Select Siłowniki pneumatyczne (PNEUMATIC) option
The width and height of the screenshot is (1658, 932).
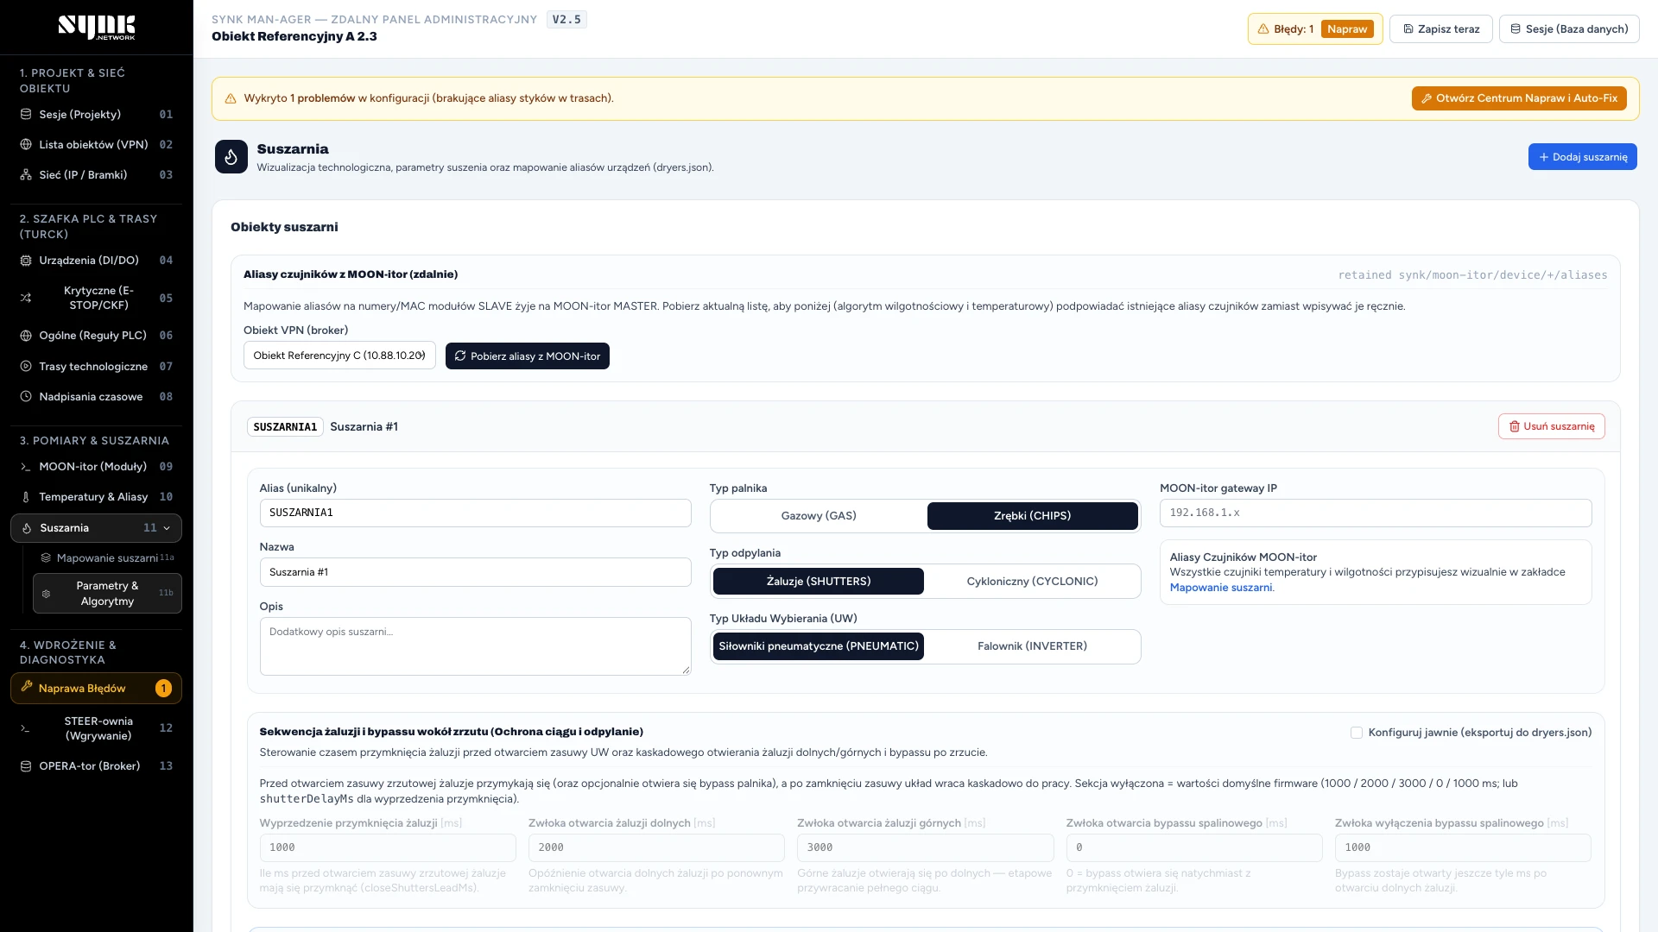[x=819, y=646]
